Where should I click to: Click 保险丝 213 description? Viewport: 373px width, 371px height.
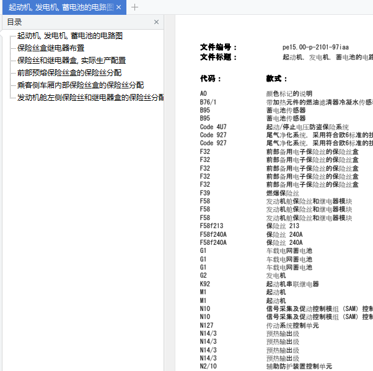point(283,226)
